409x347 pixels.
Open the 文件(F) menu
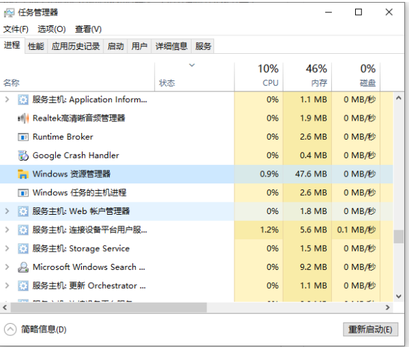coord(16,29)
